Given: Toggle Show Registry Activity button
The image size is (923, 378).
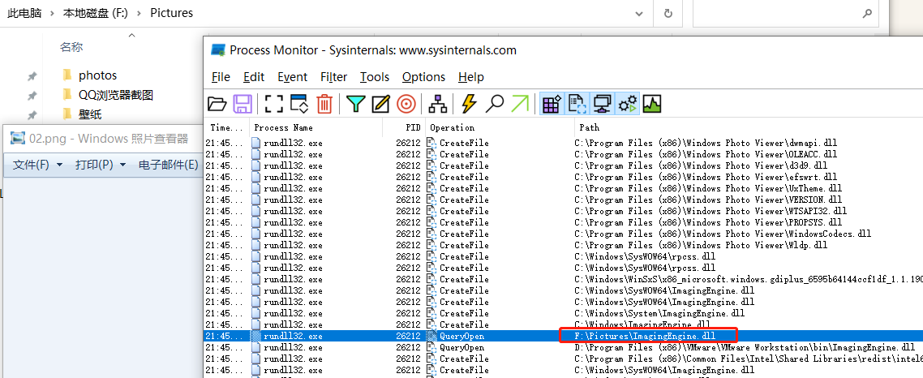Looking at the screenshot, I should [552, 104].
